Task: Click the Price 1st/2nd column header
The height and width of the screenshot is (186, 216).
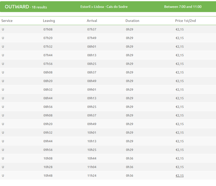Action: [x=185, y=21]
